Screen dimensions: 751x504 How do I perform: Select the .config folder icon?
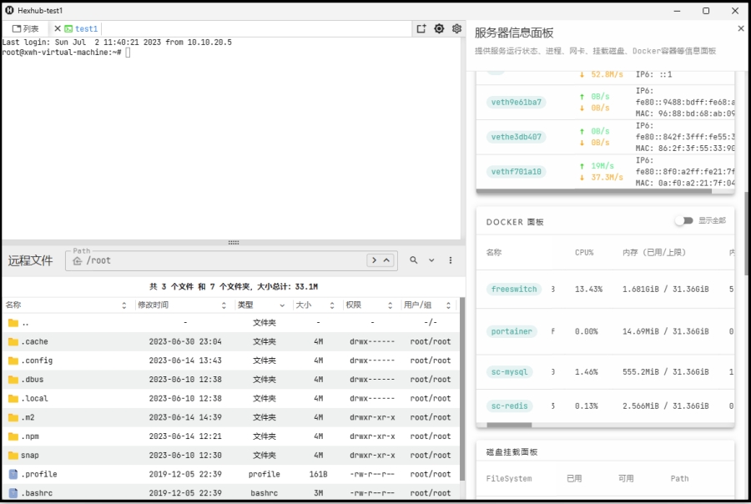tap(13, 360)
